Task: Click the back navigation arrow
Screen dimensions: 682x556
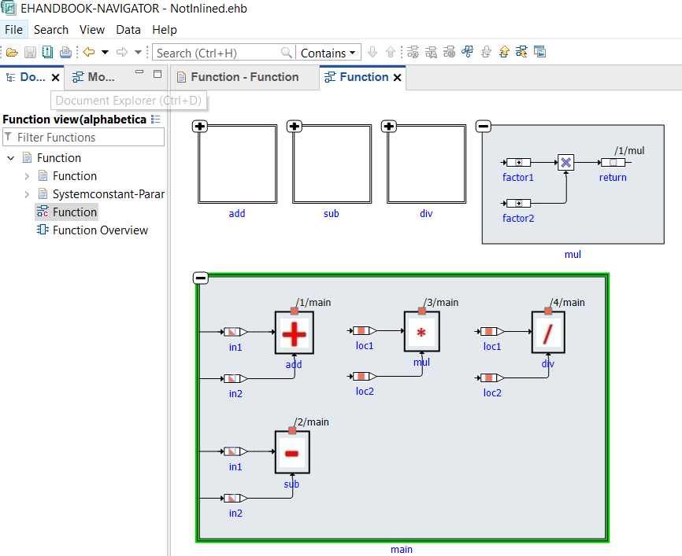Action: pos(88,53)
